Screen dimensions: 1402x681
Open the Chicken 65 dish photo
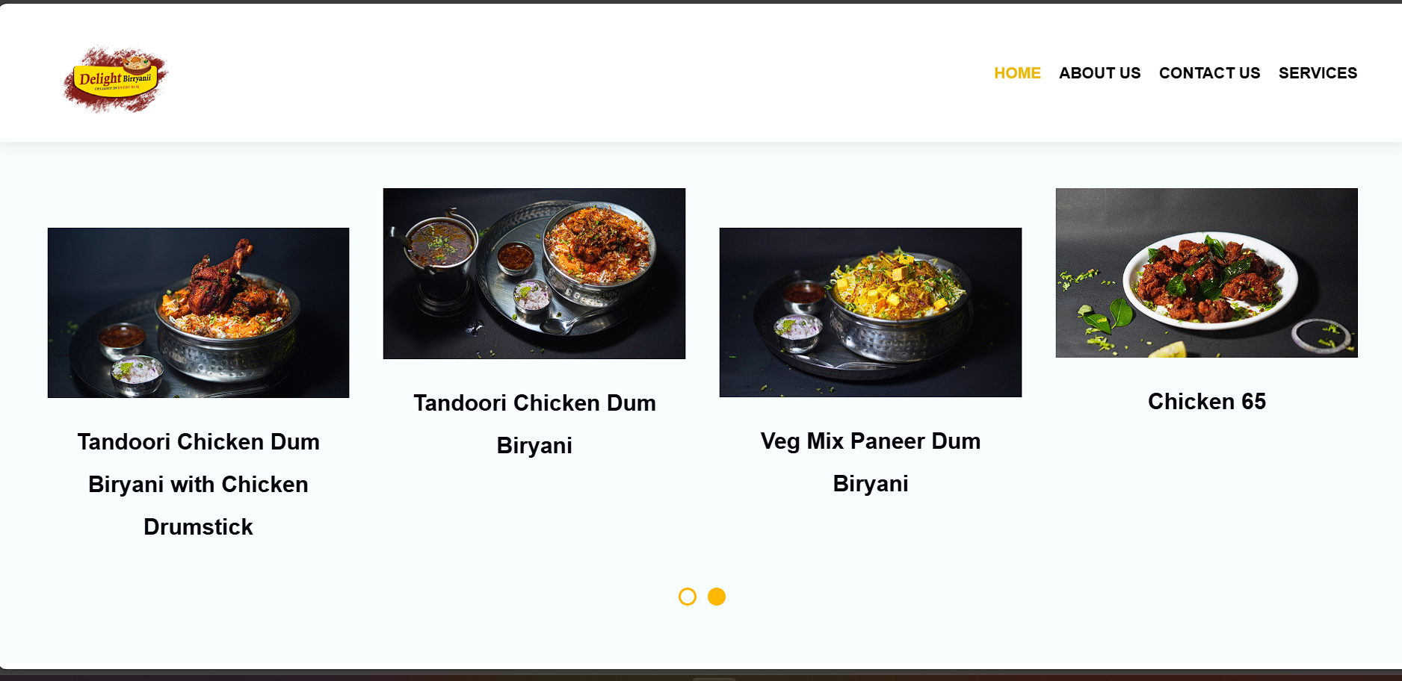pos(1207,273)
